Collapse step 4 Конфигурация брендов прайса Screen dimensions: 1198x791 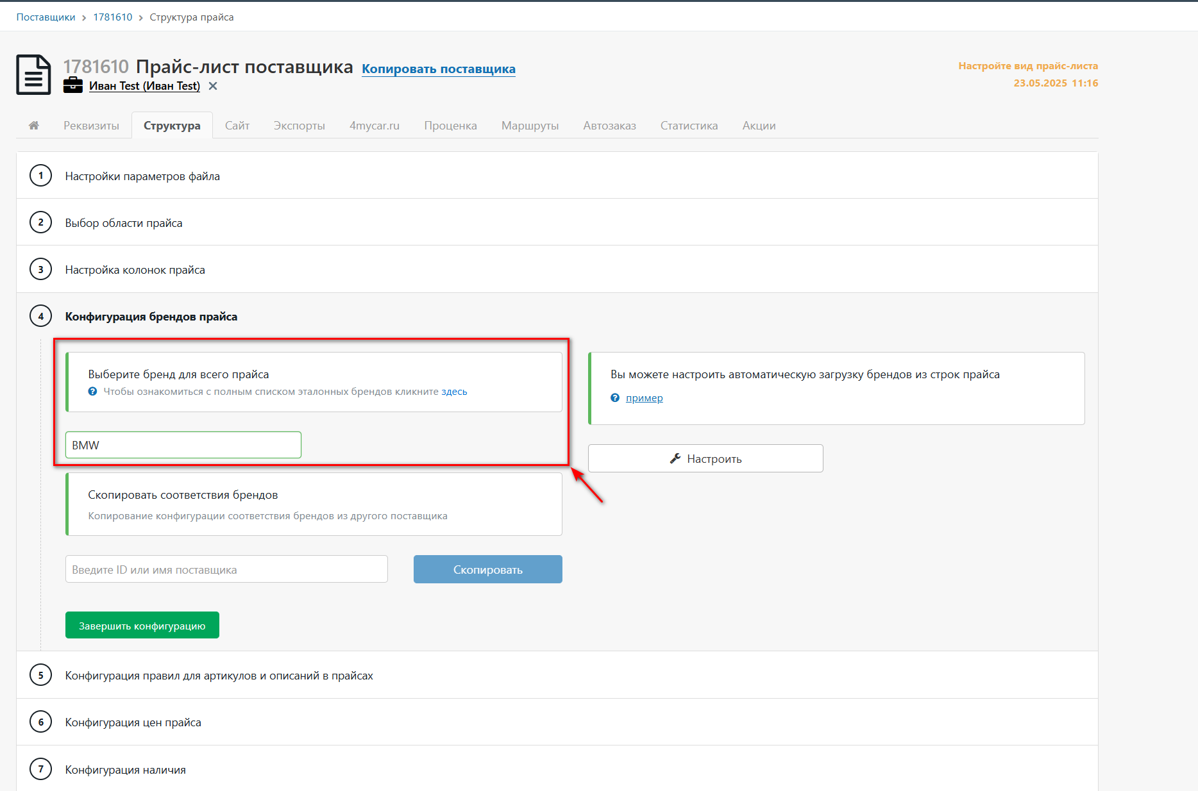pyautogui.click(x=557, y=316)
